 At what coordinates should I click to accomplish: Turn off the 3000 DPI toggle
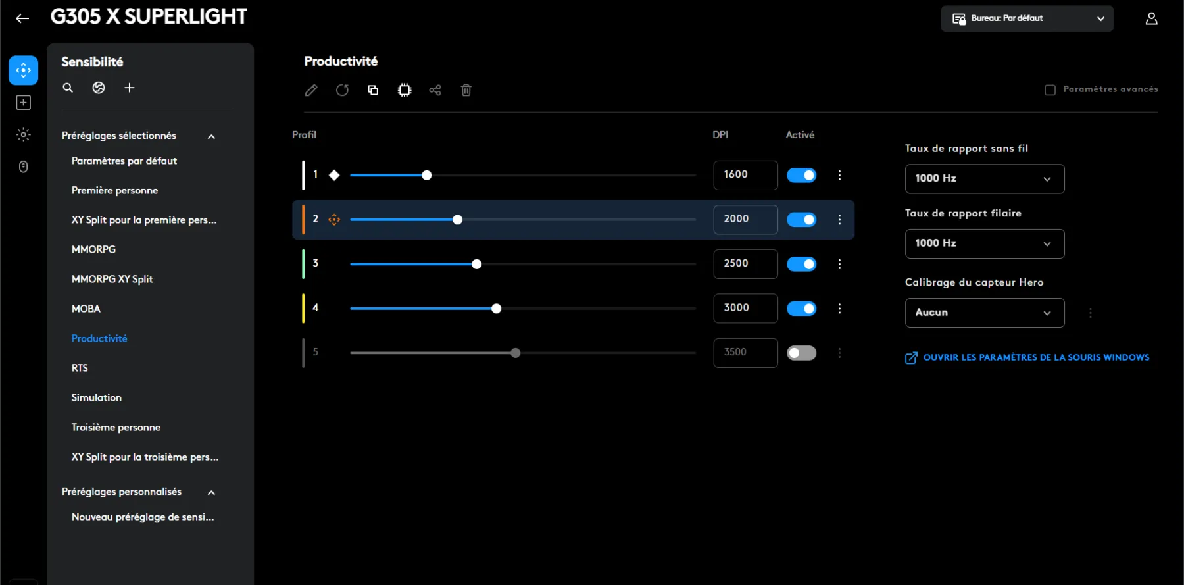[801, 309]
